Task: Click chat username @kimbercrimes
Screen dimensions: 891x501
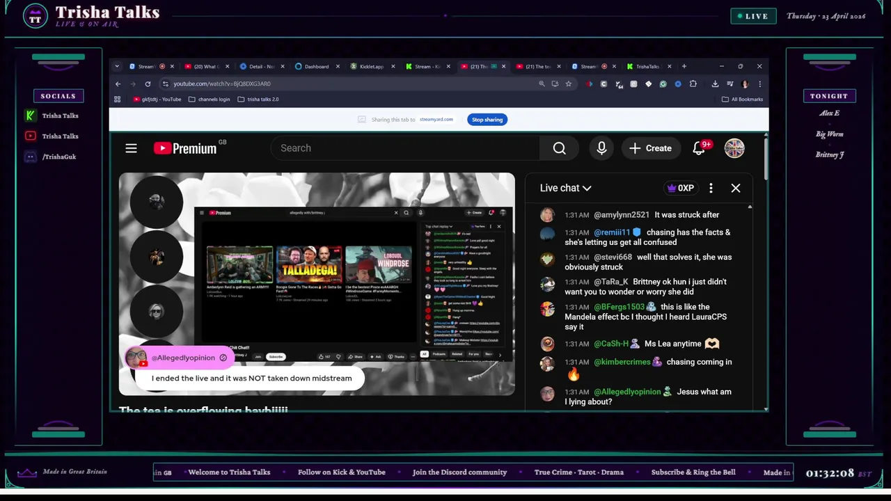Action: click(622, 362)
